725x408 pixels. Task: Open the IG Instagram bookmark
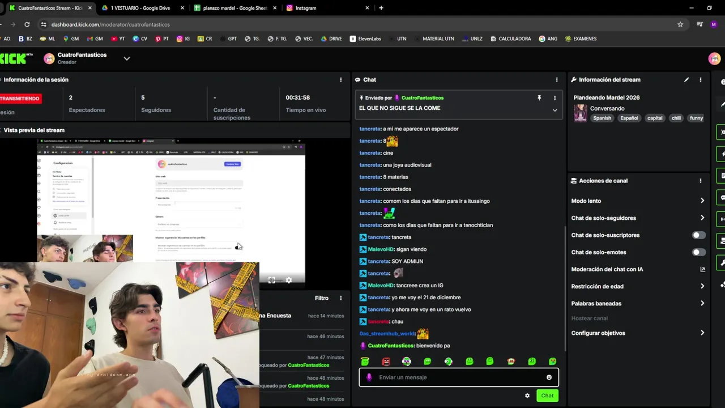click(183, 39)
